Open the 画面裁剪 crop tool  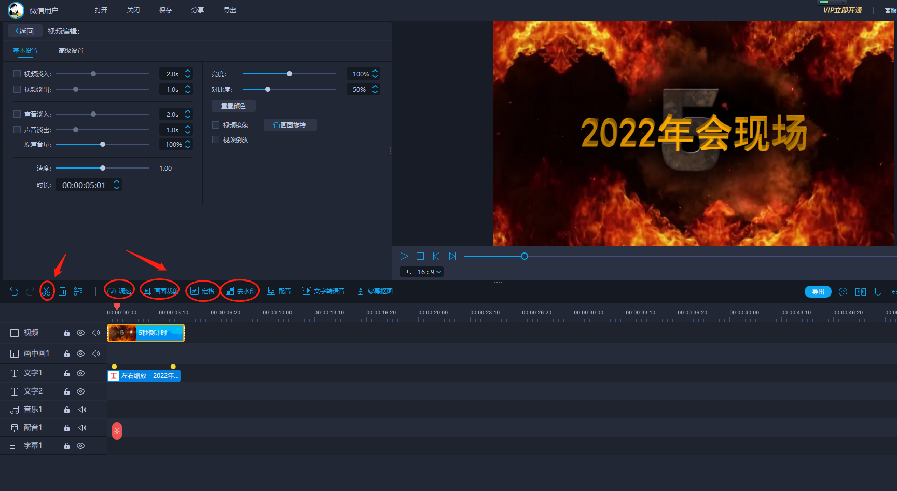pos(160,291)
